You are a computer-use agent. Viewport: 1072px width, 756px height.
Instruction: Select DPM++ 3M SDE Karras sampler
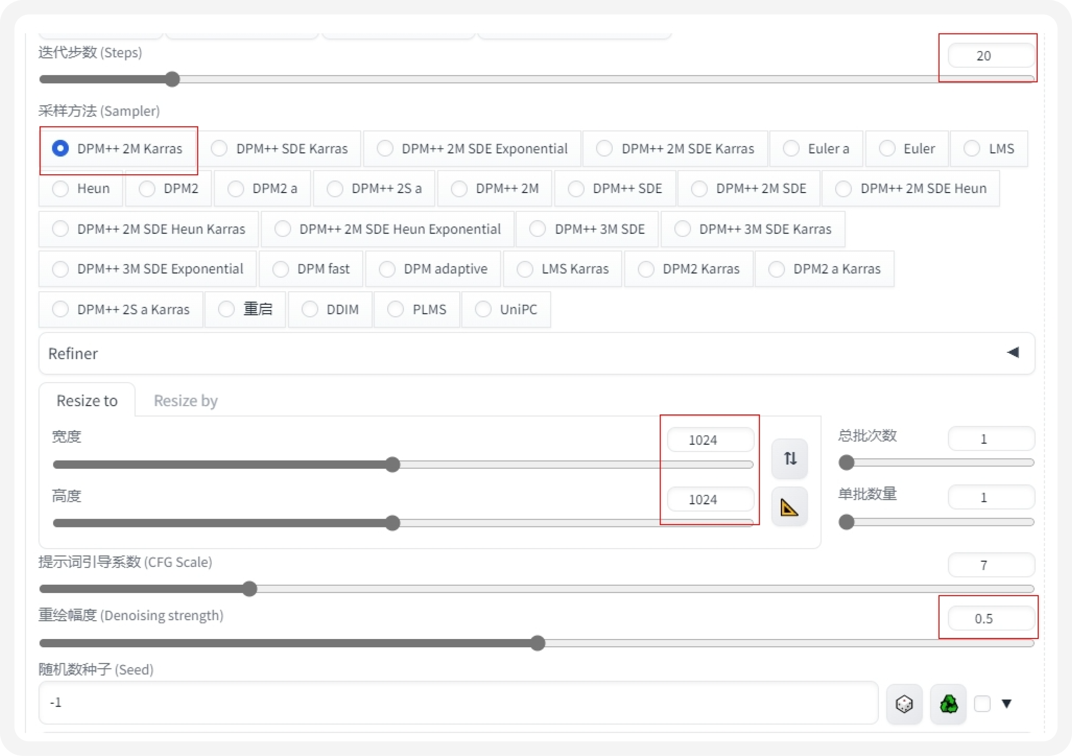click(x=753, y=229)
